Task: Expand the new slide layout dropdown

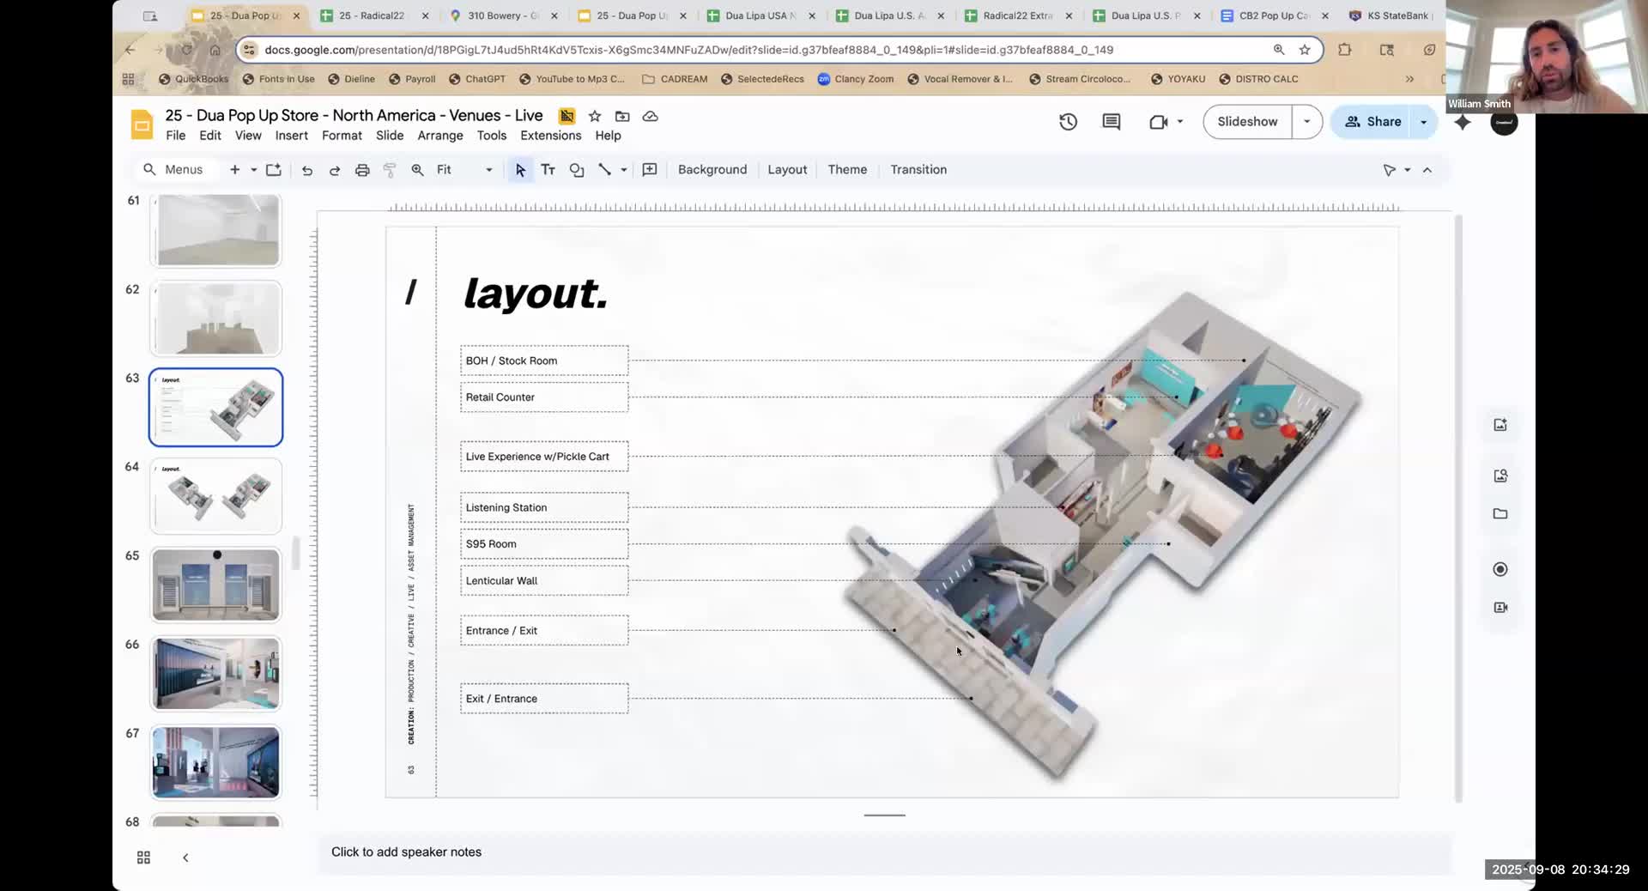Action: [254, 170]
